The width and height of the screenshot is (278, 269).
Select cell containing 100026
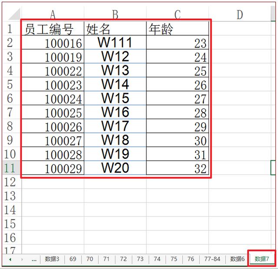pyautogui.click(x=53, y=126)
